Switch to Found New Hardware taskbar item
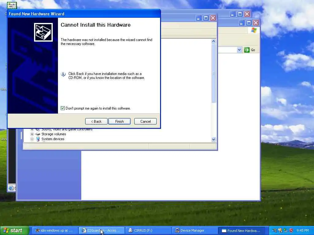Image resolution: width=314 pixels, height=235 pixels. pyautogui.click(x=241, y=231)
